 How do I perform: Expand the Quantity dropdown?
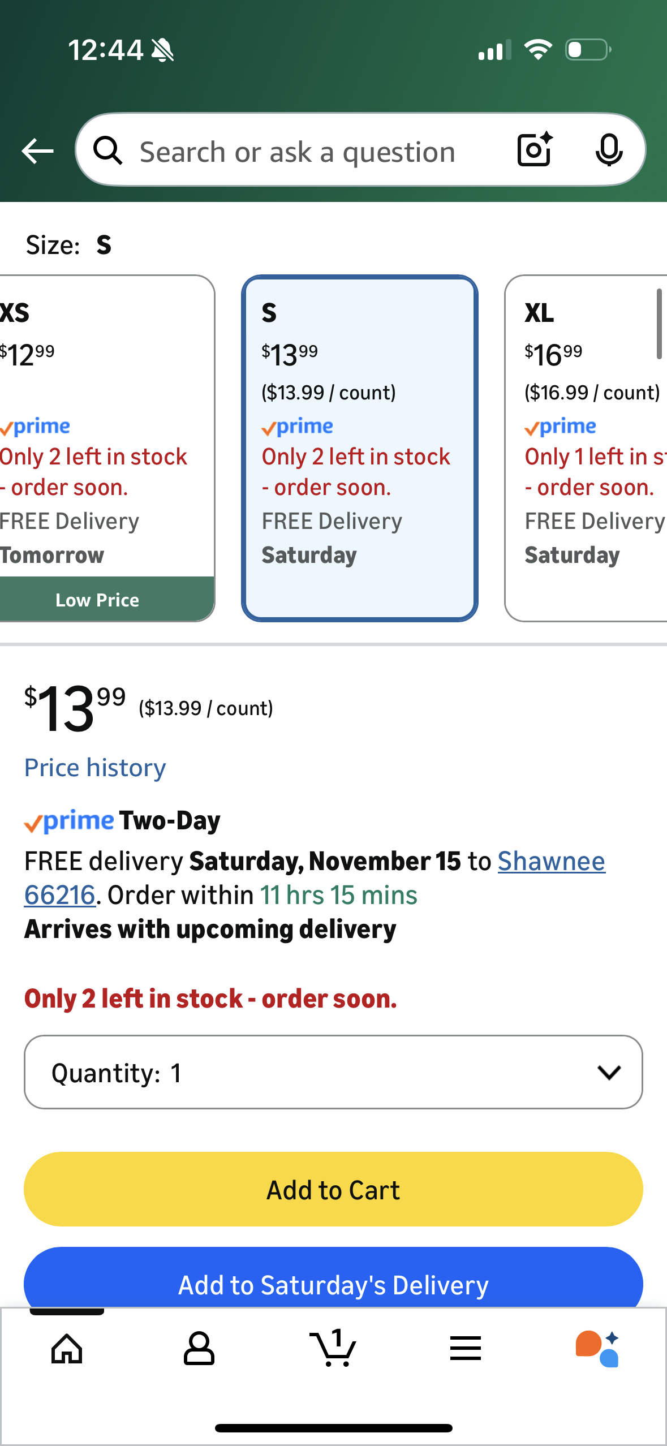pos(333,1072)
